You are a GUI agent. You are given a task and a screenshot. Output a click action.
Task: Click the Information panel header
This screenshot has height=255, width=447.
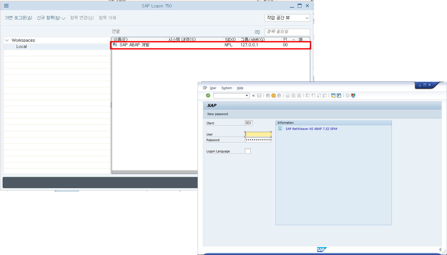tap(333, 123)
